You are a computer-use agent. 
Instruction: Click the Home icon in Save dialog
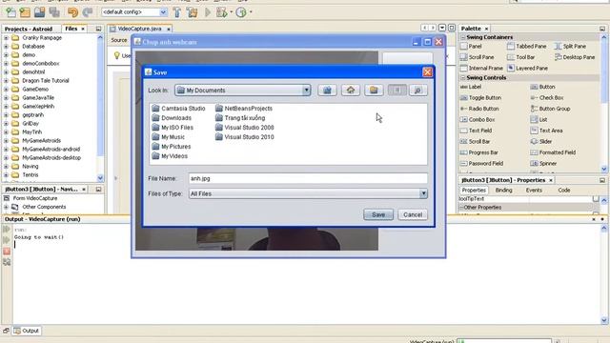(x=351, y=91)
